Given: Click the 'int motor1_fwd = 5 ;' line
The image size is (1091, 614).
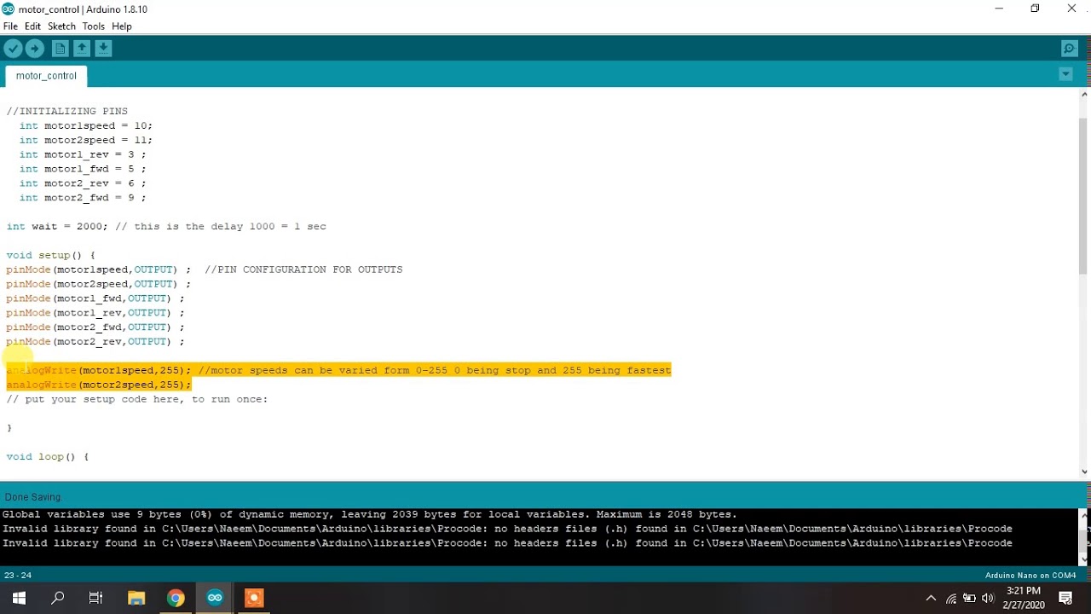Looking at the screenshot, I should coord(83,169).
